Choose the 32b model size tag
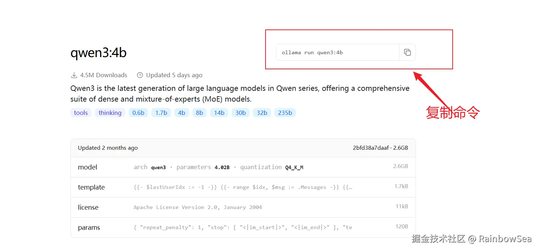Image resolution: width=539 pixels, height=251 pixels. click(x=262, y=113)
